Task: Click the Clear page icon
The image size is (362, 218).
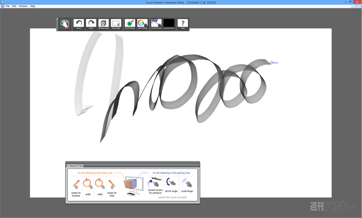Action: 116,24
